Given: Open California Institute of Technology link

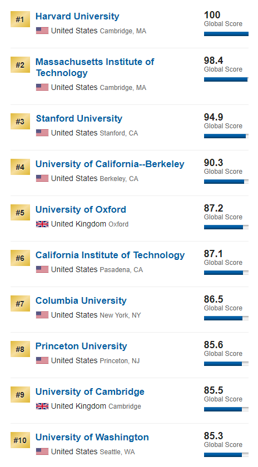Looking at the screenshot, I should coord(110,255).
